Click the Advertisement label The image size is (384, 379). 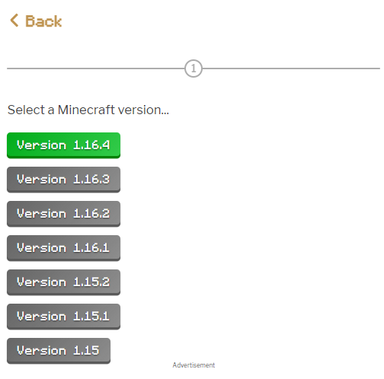click(194, 365)
